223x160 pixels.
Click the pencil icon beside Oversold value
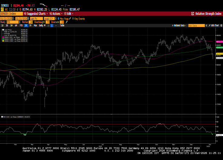coord(66,22)
